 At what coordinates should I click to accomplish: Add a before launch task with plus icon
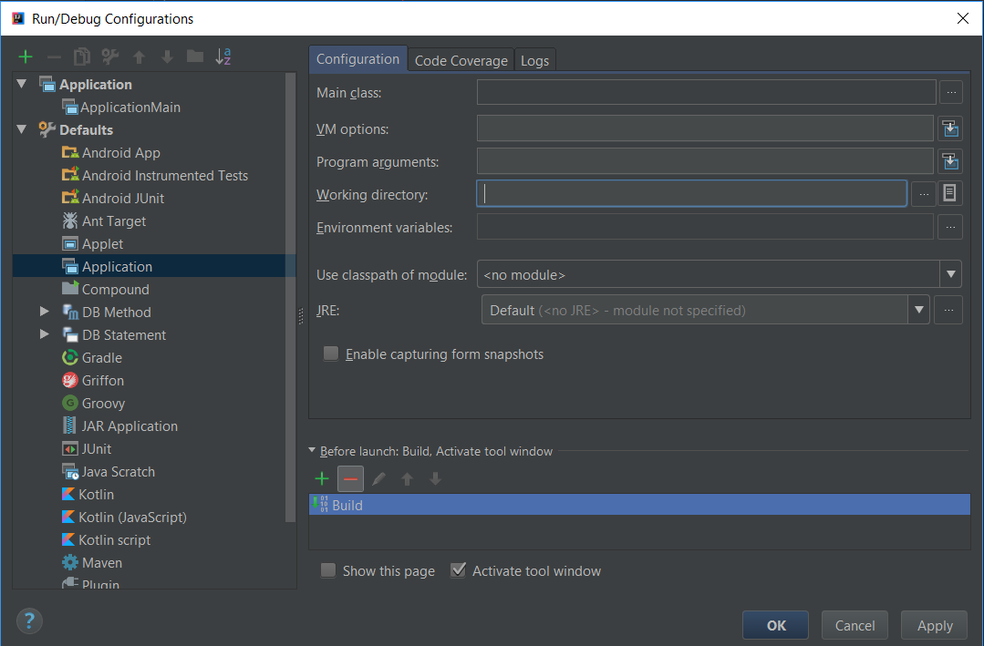point(322,478)
